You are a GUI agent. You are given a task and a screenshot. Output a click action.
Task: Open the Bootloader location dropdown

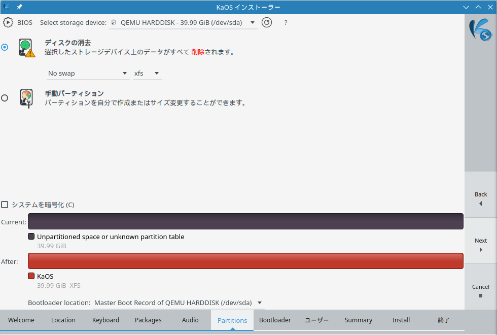tap(179, 303)
